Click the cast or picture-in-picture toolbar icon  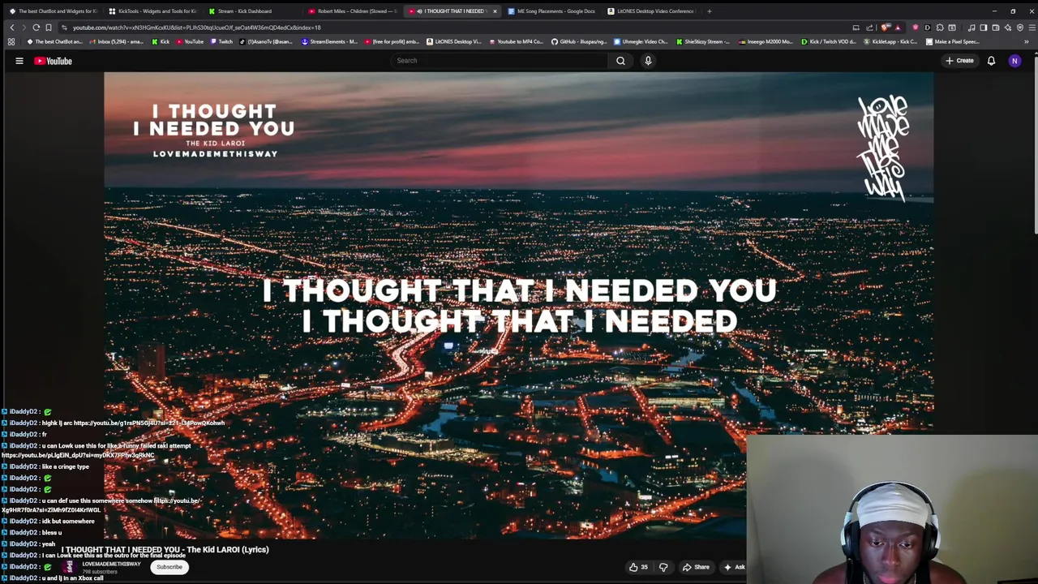[856, 28]
